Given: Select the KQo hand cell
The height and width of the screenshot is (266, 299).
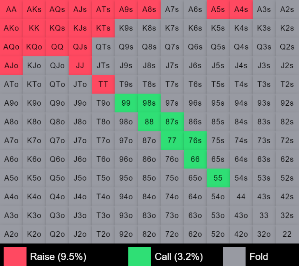Looking at the screenshot, I should 34,47.
